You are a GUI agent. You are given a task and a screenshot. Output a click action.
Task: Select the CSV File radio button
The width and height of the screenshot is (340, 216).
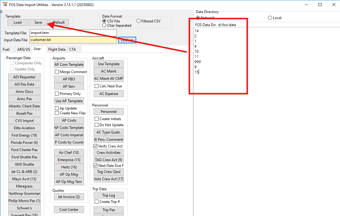tap(104, 21)
